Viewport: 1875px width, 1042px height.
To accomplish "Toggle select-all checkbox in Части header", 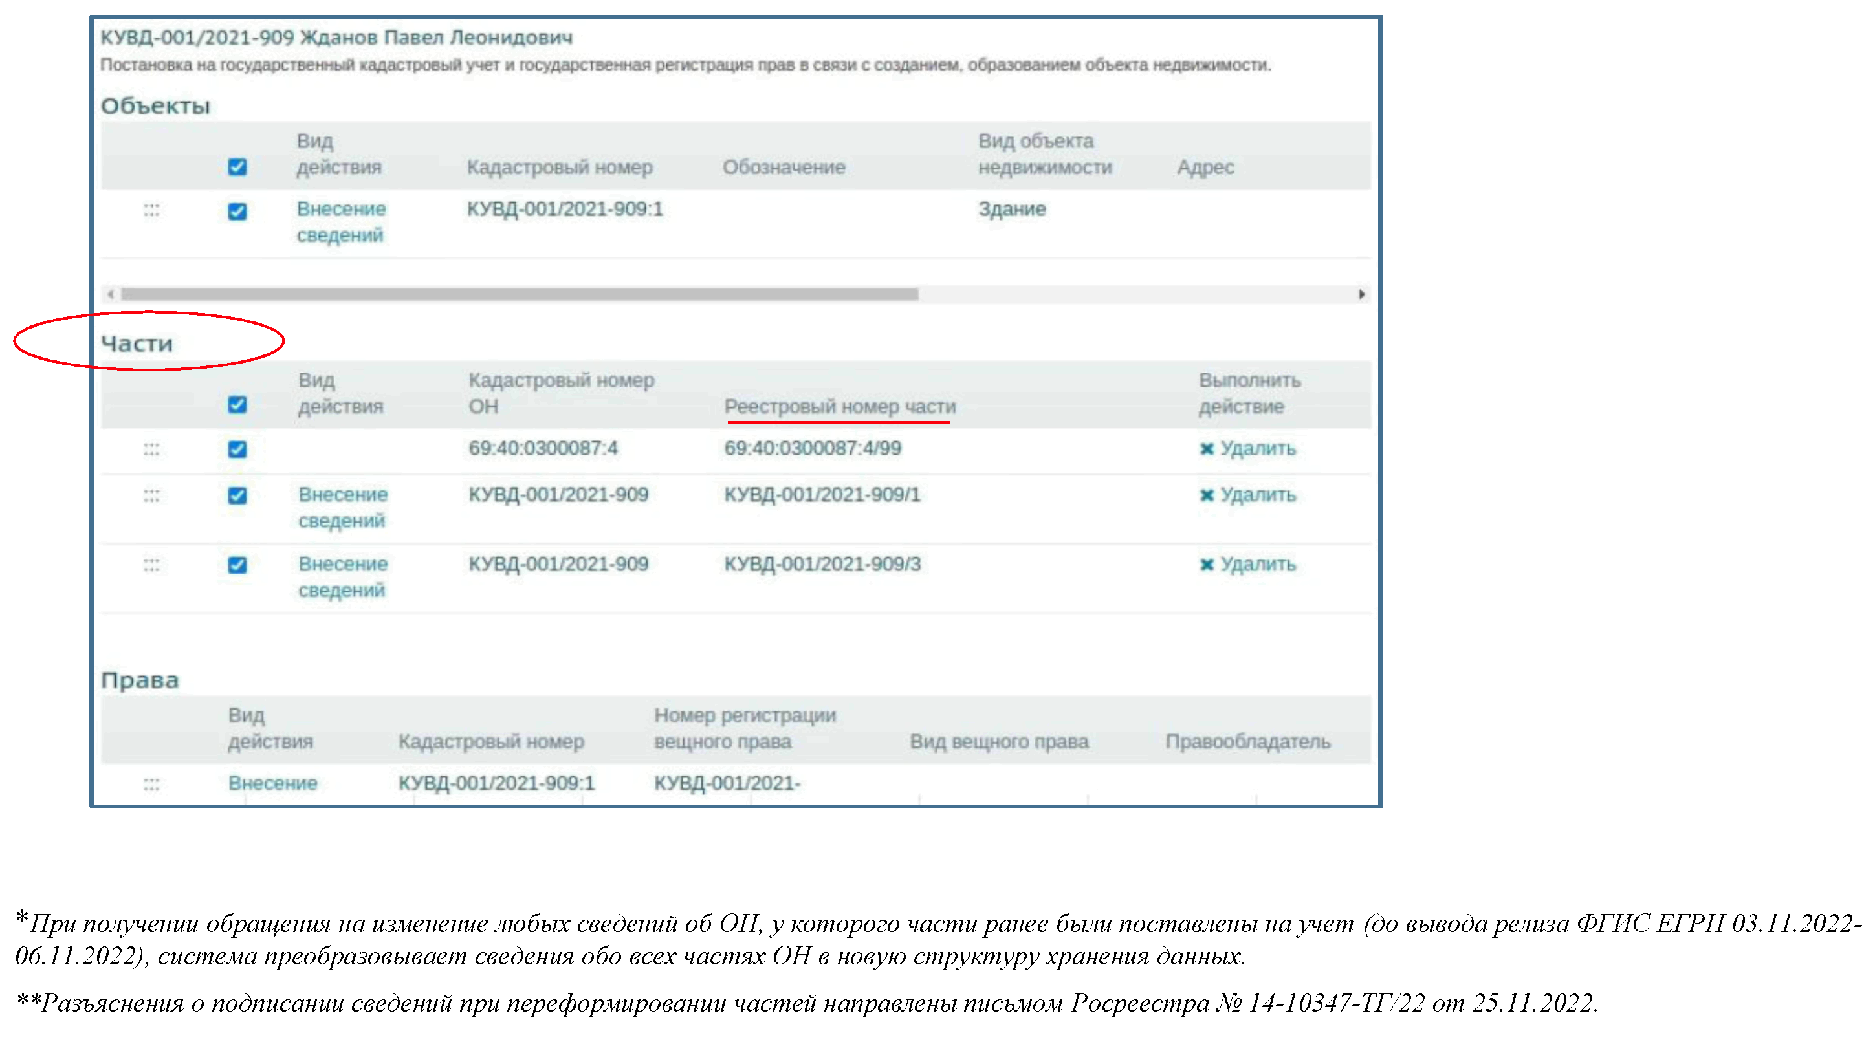I will click(x=237, y=405).
